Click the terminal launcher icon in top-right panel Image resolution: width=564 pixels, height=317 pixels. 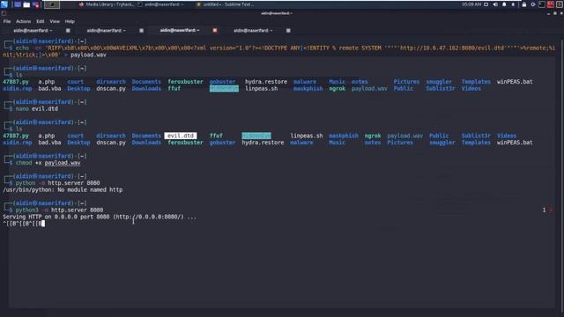coord(542,4)
